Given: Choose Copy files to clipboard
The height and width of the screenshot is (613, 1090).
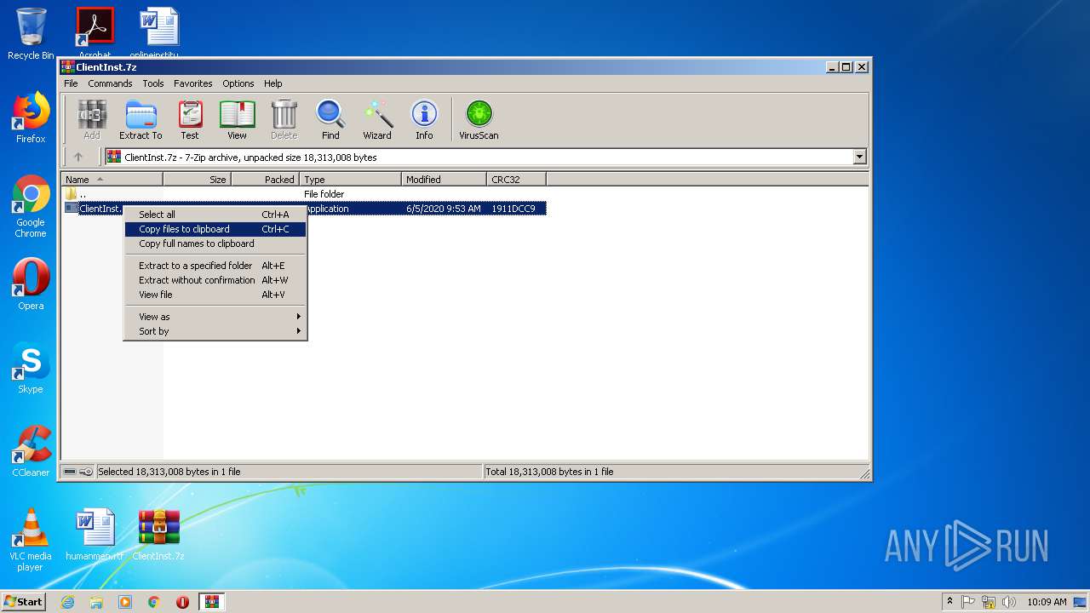Looking at the screenshot, I should click(215, 229).
